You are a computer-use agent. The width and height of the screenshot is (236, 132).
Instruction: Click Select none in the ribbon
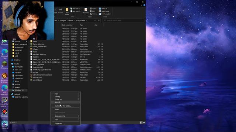coord(104,11)
